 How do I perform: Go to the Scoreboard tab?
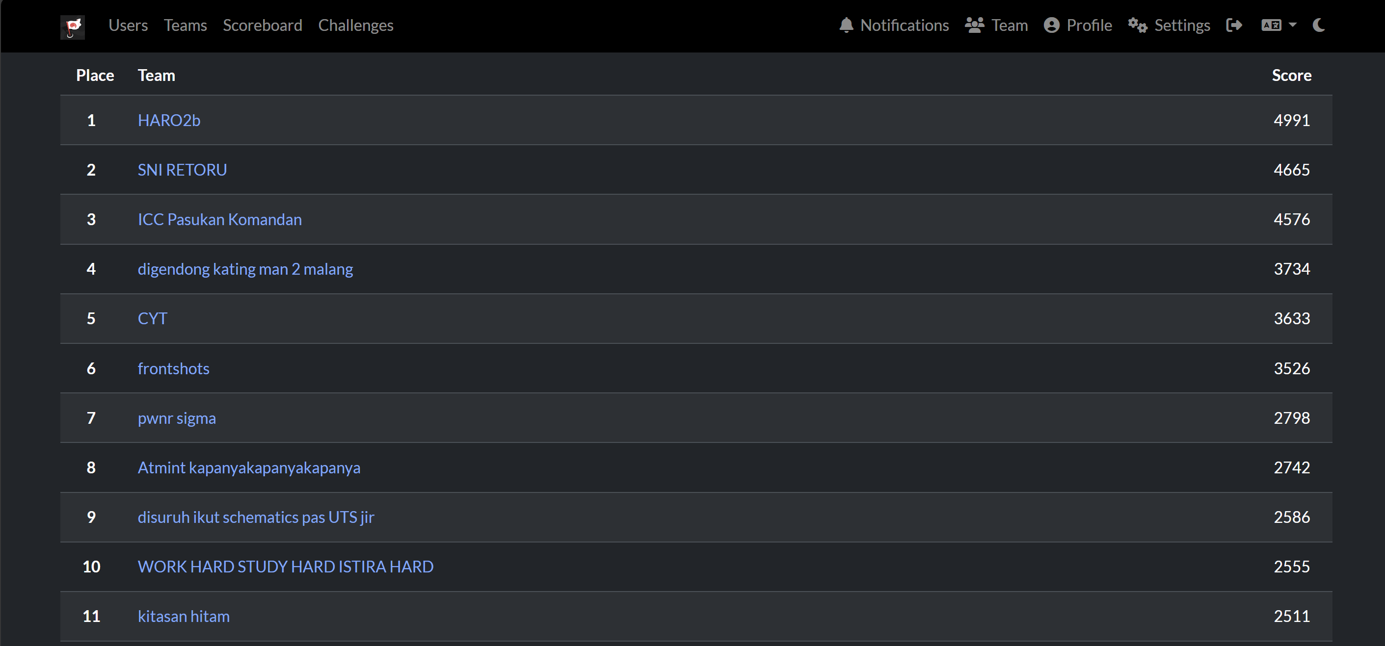click(x=263, y=25)
